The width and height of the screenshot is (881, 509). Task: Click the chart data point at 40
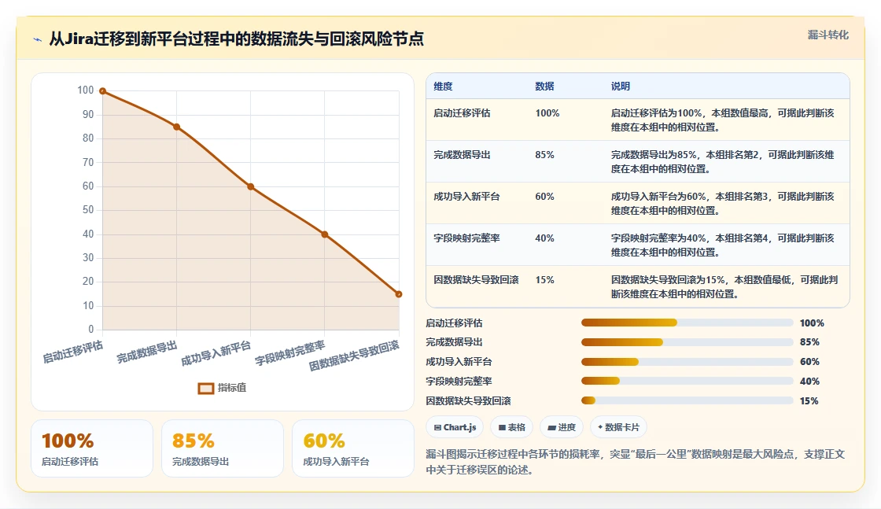325,234
